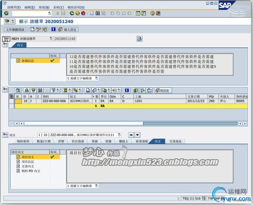Click the yellow Exit icon
This screenshot has height=205, width=253.
[78, 13]
